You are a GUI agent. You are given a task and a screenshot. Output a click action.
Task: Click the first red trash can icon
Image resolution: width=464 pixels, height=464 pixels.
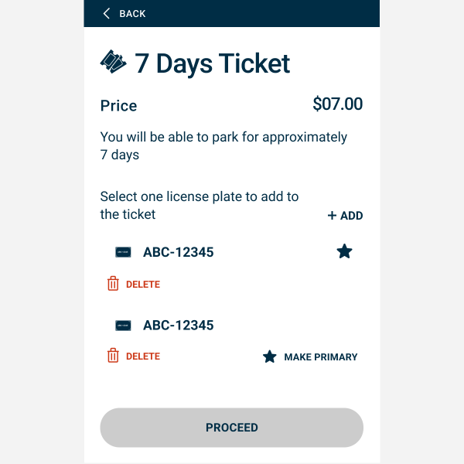point(113,284)
